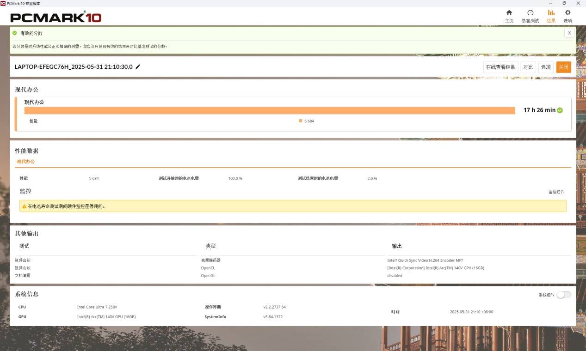The width and height of the screenshot is (586, 351).
Task: Click the OpenGL type cell
Action: (x=208, y=276)
